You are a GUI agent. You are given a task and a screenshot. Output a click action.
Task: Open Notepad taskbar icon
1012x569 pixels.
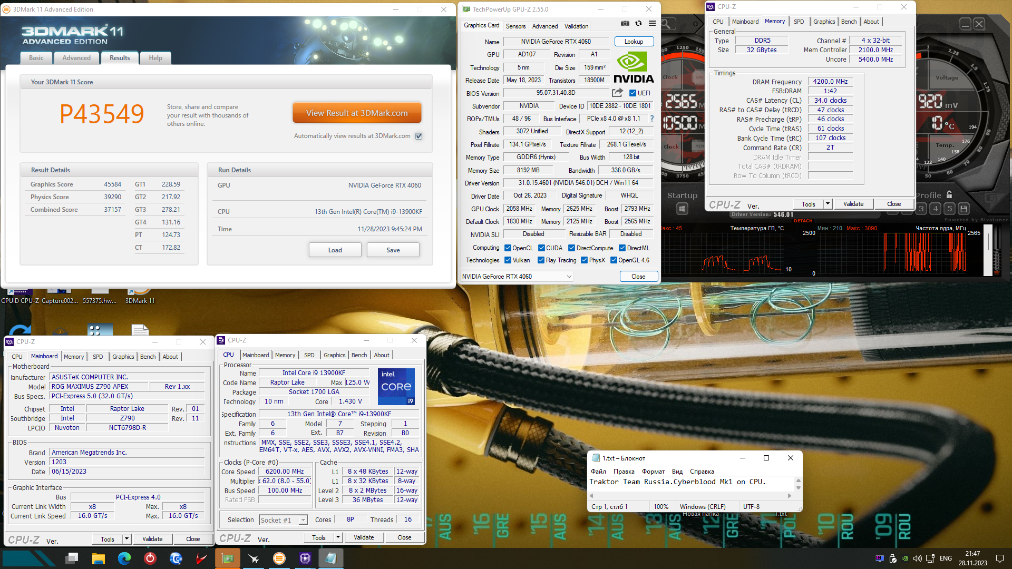tap(331, 558)
